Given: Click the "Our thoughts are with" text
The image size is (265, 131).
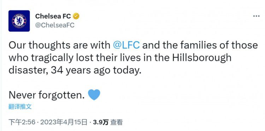Looking at the screenshot, I should (x=59, y=45).
